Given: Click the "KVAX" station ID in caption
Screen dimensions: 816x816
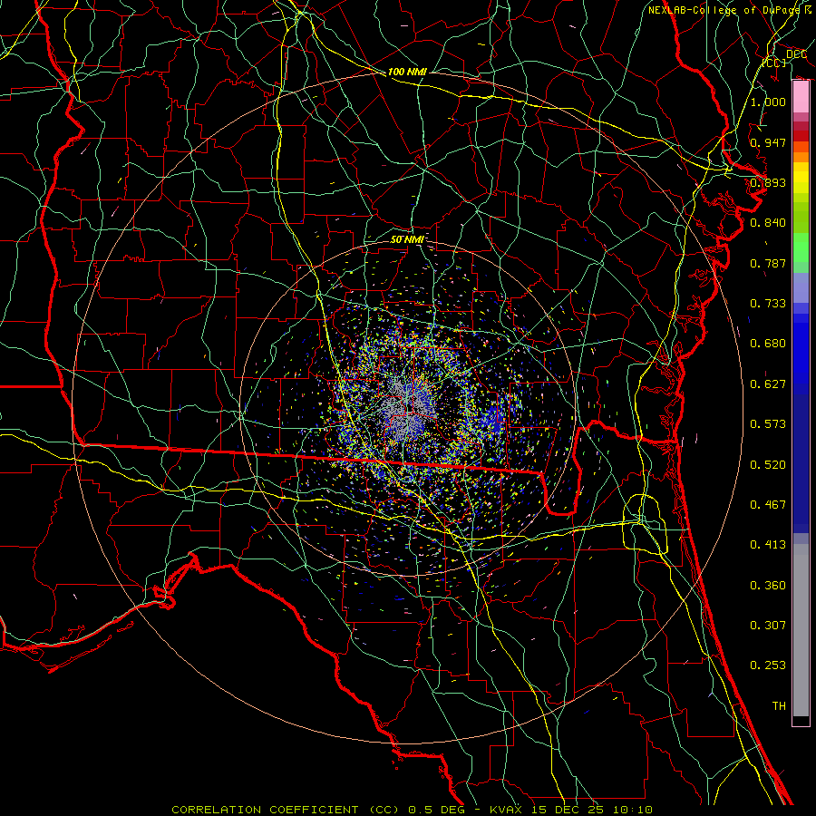Looking at the screenshot, I should (x=504, y=810).
